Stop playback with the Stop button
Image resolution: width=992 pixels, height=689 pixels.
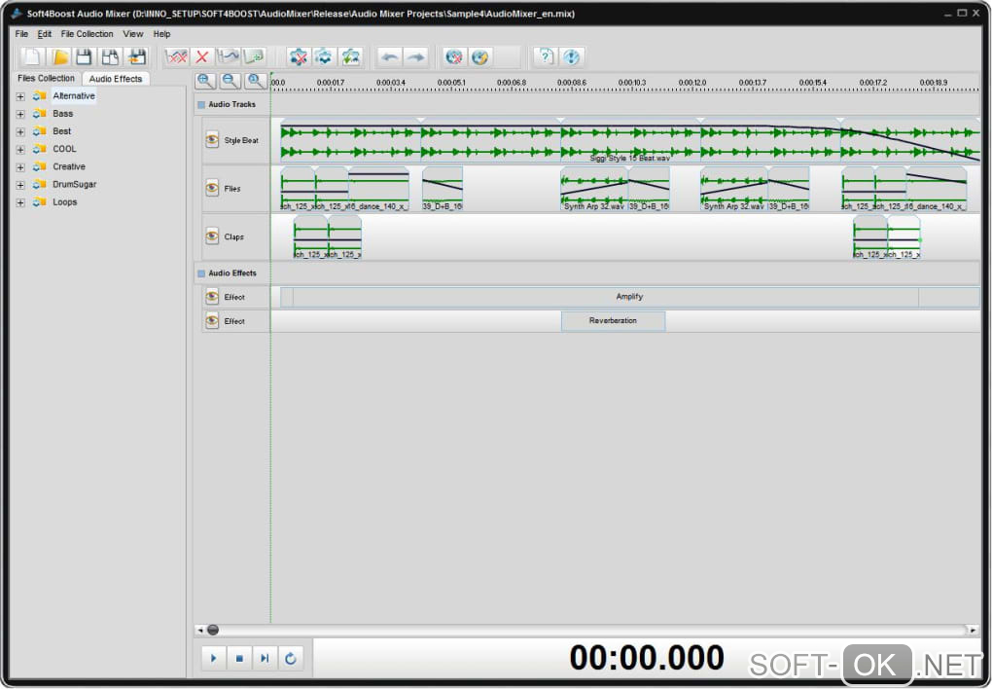tap(239, 658)
